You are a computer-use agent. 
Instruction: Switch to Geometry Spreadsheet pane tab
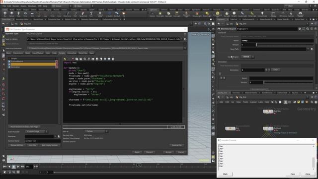(89, 19)
